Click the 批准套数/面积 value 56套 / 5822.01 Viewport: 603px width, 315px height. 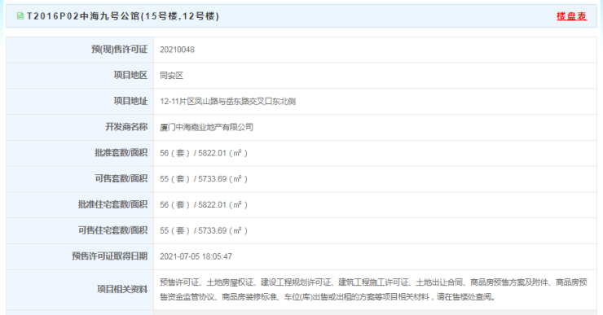click(204, 153)
